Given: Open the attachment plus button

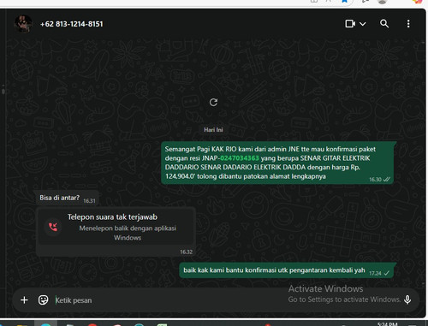Looking at the screenshot, I should pyautogui.click(x=24, y=300).
